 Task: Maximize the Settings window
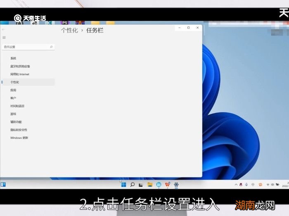click(188, 28)
